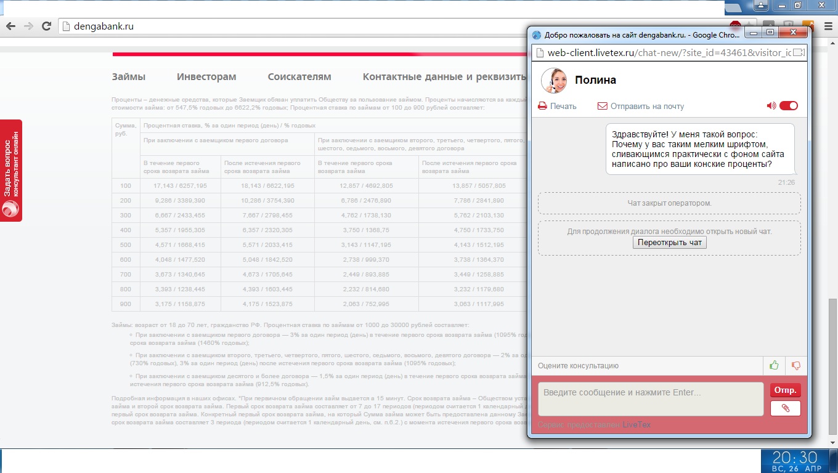838x473 pixels.
Task: Click the printer icon next to Печать
Action: [x=542, y=106]
